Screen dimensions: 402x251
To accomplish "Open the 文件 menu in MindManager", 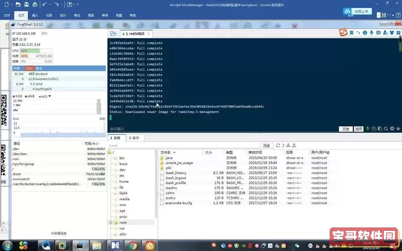I will pyautogui.click(x=7, y=16).
